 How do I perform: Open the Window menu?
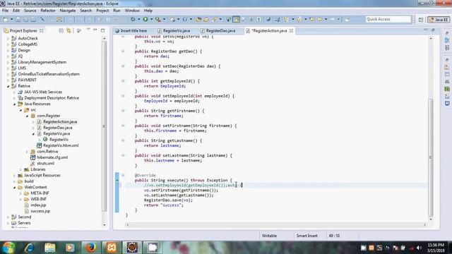click(132, 11)
